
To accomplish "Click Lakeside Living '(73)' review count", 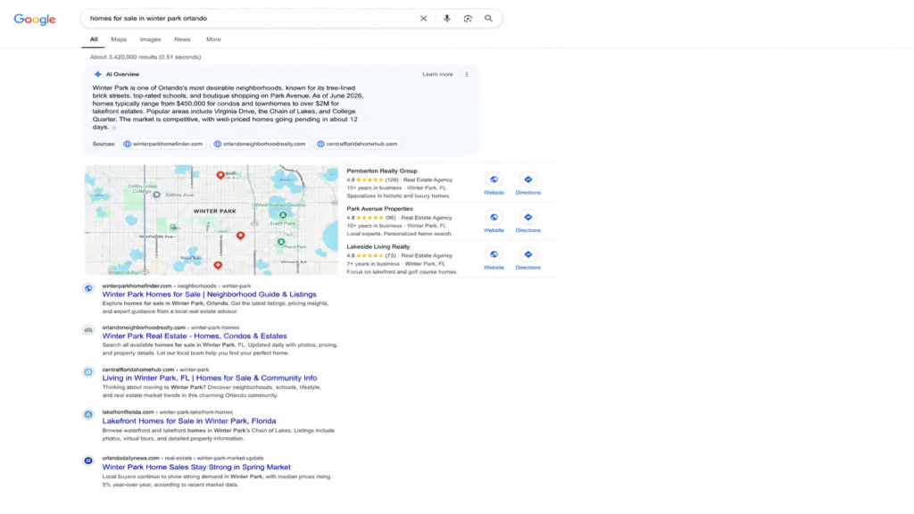I will coord(390,256).
